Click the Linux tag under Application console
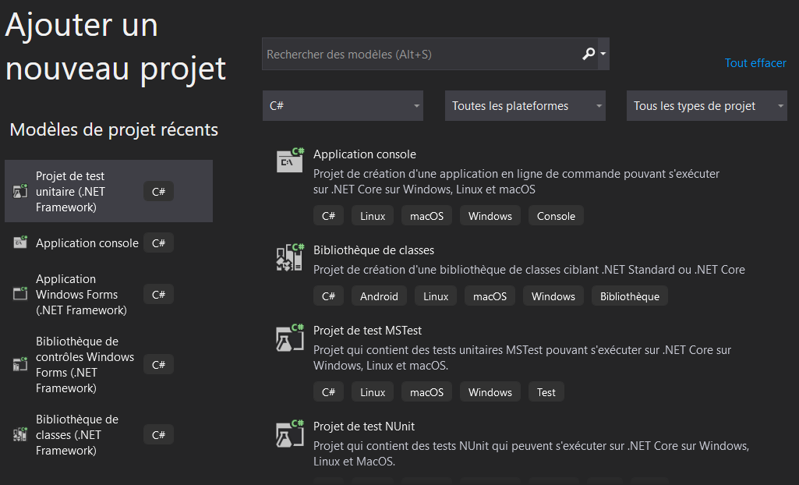Image resolution: width=799 pixels, height=485 pixels. (373, 216)
